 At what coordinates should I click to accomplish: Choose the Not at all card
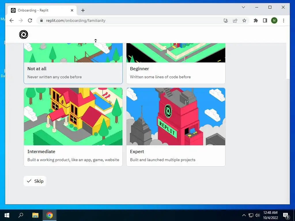(73, 63)
